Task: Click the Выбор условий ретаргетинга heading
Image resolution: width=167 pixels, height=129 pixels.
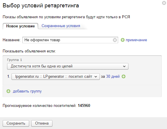Action: click(41, 6)
